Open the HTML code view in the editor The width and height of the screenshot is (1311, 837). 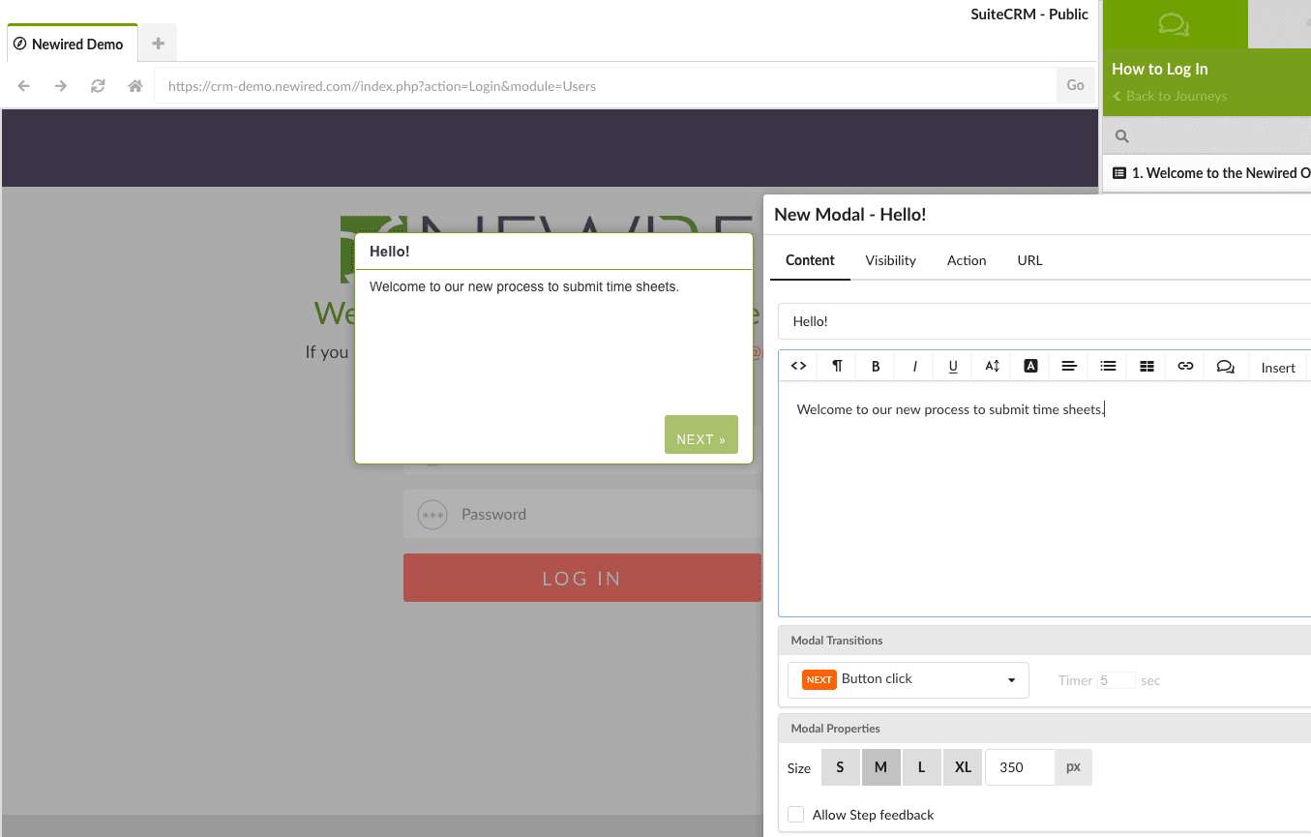(x=798, y=366)
